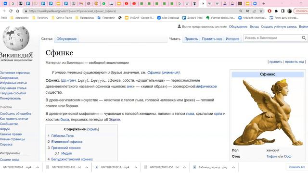Click the Wikipedia search magnifier button
Screen dimensions: 308x173
click(304, 38)
